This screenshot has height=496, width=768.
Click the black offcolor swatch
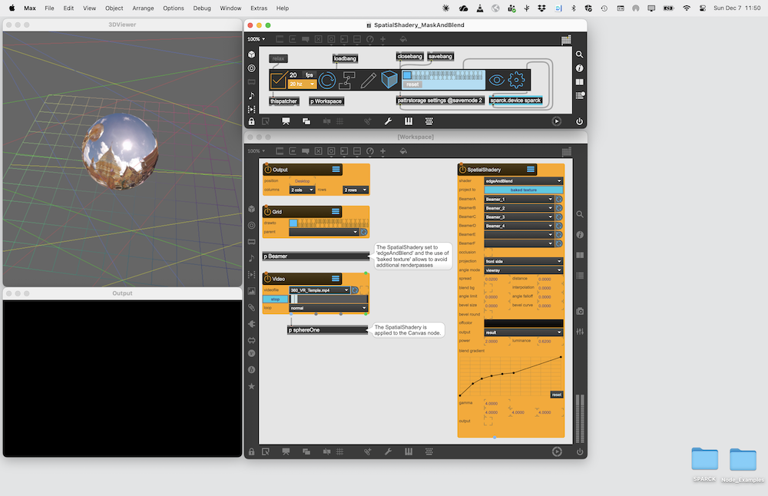(x=523, y=323)
